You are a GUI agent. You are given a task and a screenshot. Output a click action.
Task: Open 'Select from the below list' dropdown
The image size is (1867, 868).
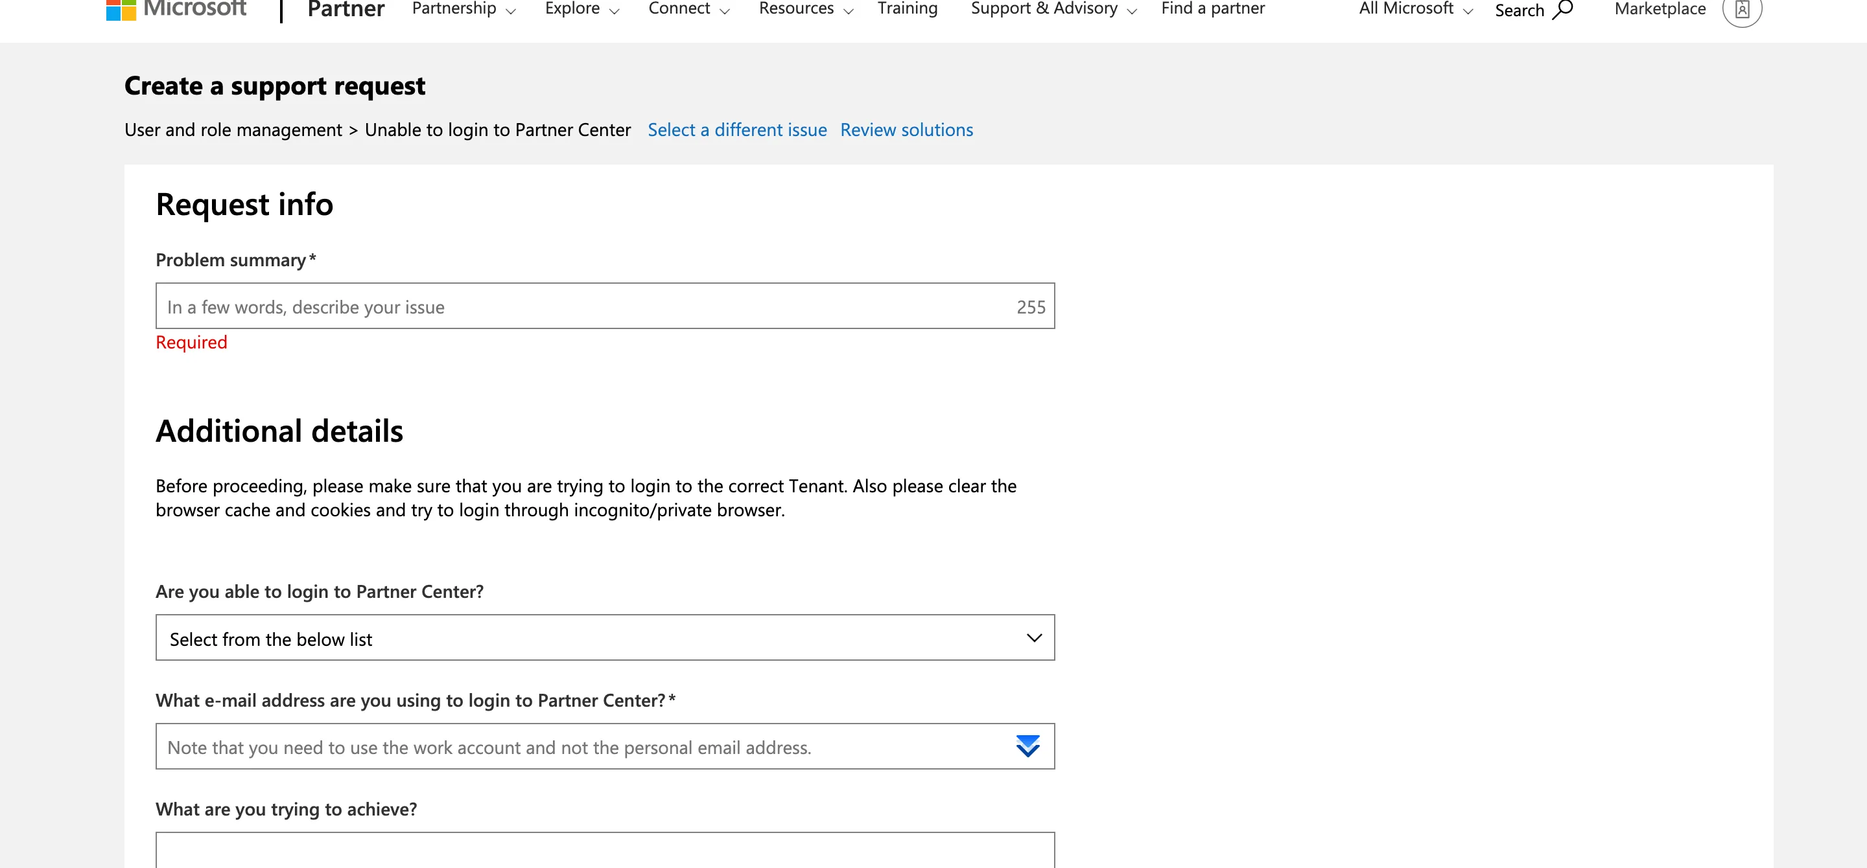pyautogui.click(x=604, y=638)
